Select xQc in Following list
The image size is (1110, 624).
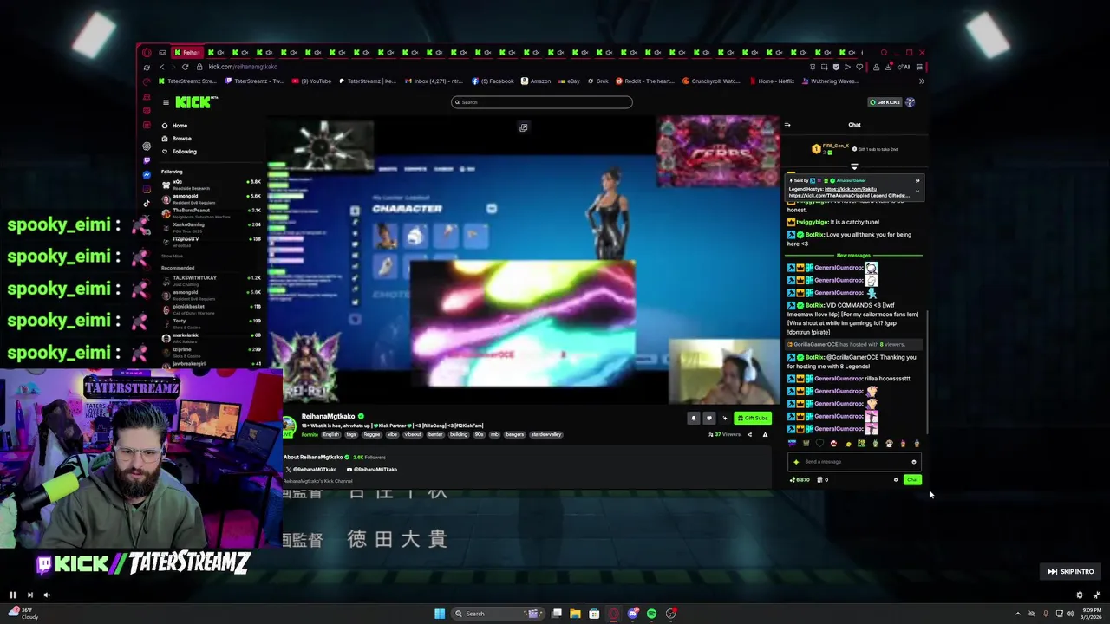pos(211,184)
